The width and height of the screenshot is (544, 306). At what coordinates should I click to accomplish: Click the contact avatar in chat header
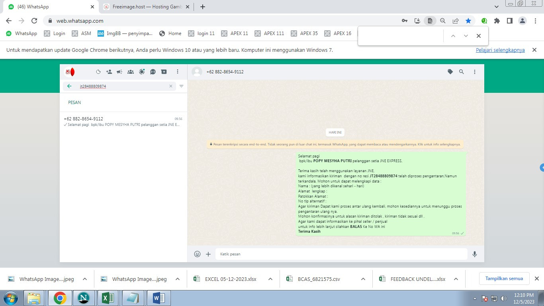197,72
